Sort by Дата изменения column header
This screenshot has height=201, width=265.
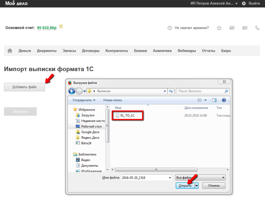196,108
